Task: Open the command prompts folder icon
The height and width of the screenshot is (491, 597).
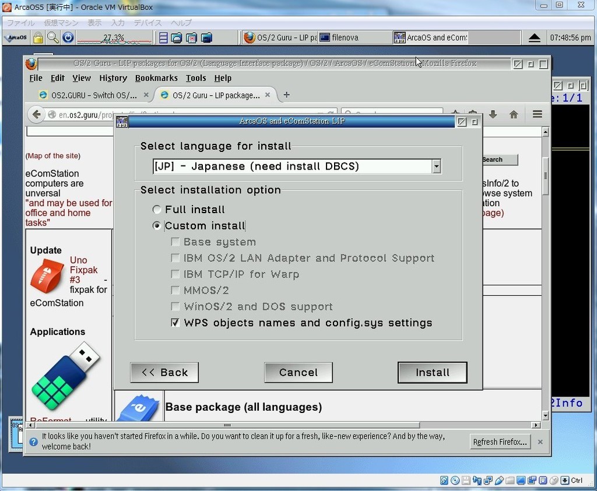Action: click(x=206, y=38)
